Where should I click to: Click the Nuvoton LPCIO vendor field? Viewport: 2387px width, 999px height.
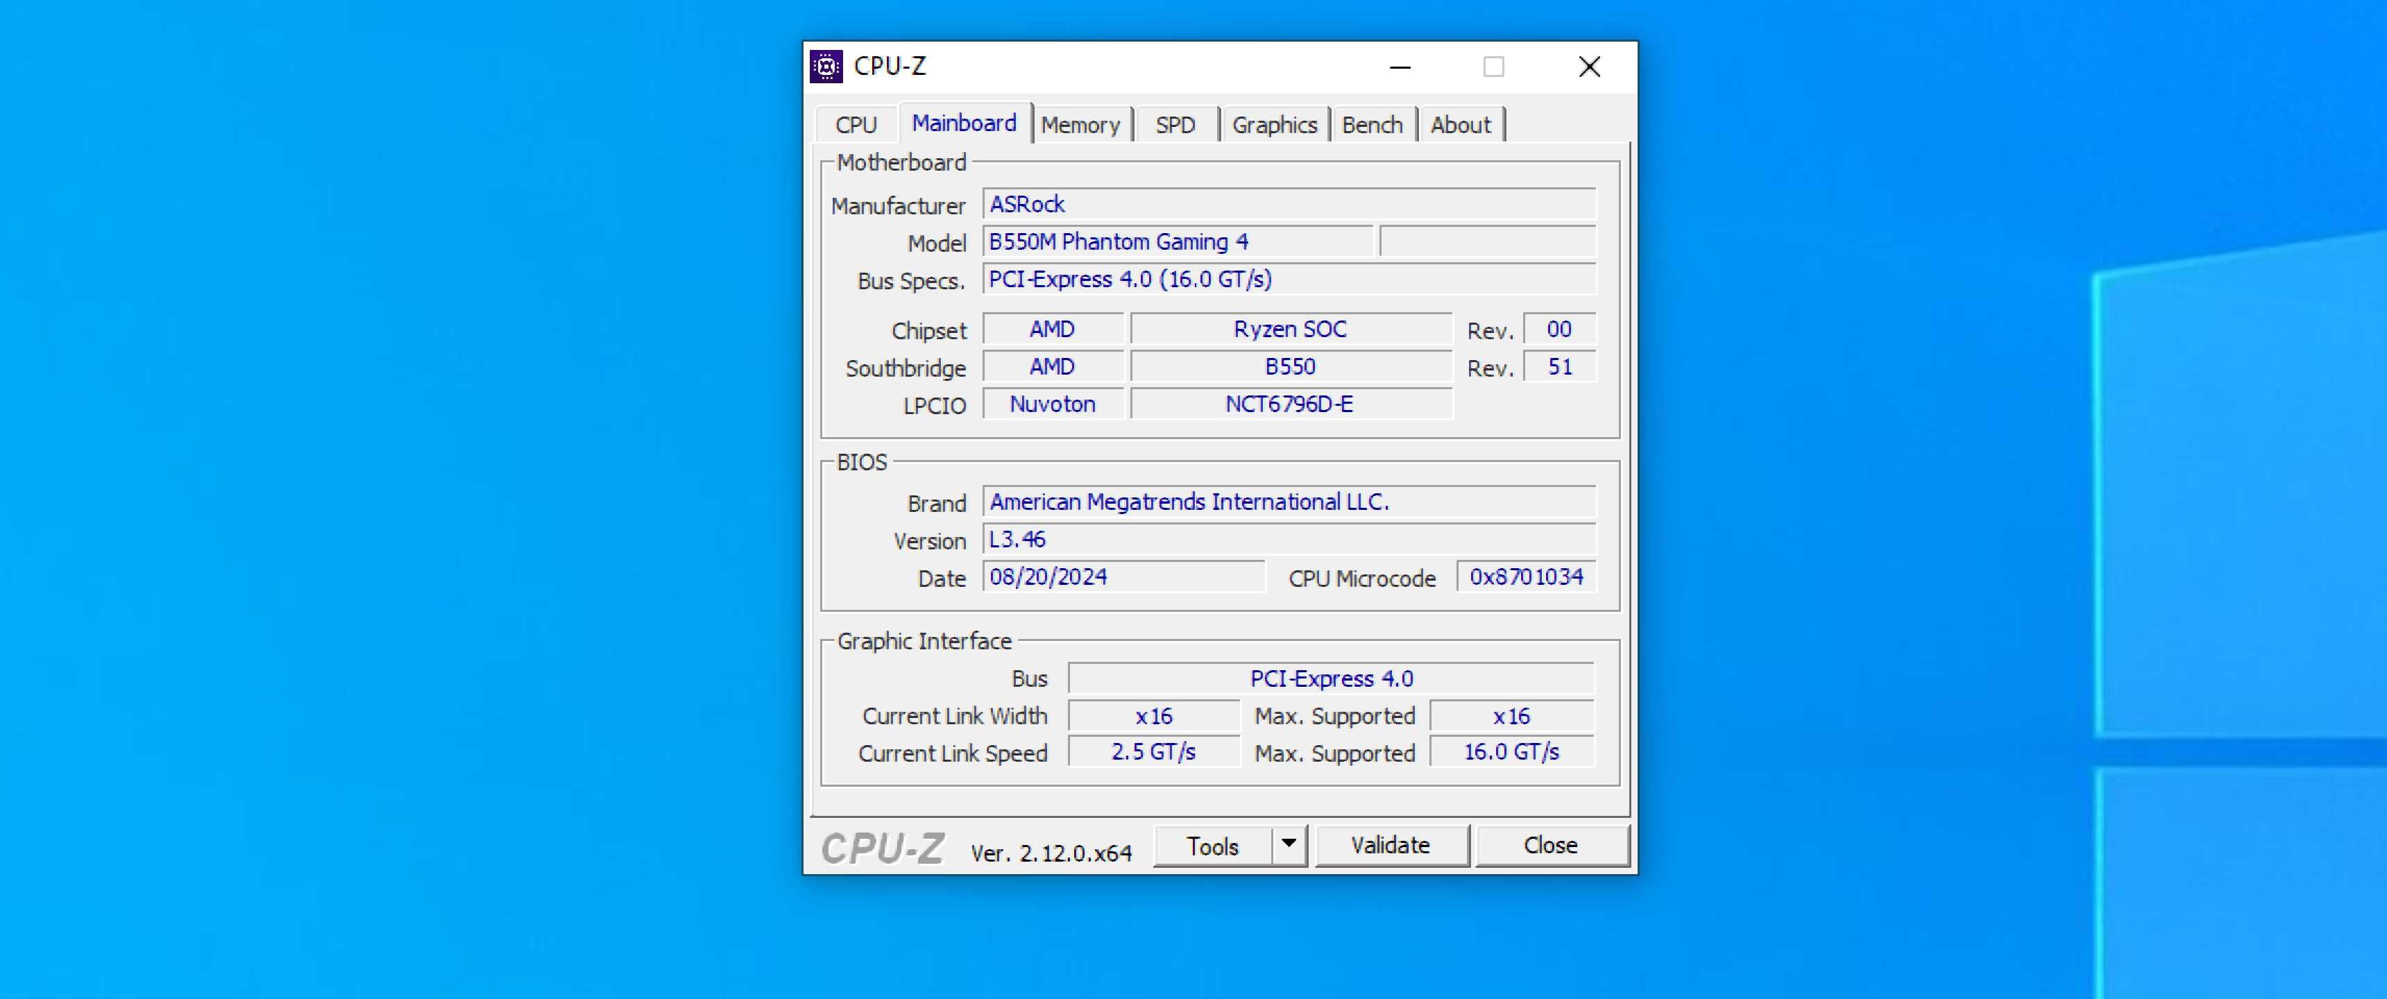(1053, 404)
